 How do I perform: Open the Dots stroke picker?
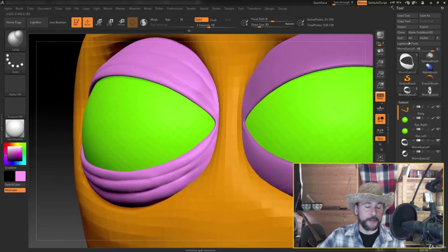point(15,63)
